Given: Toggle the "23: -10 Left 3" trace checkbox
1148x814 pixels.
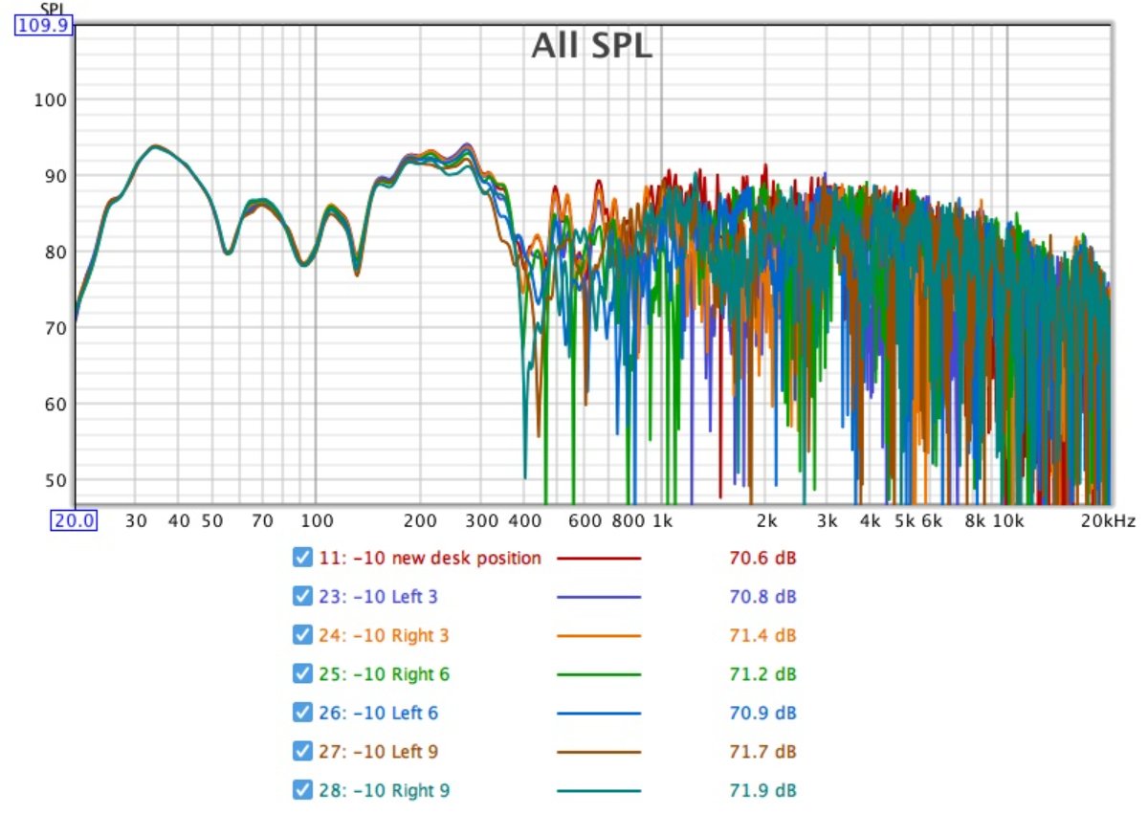Looking at the screenshot, I should click(303, 597).
